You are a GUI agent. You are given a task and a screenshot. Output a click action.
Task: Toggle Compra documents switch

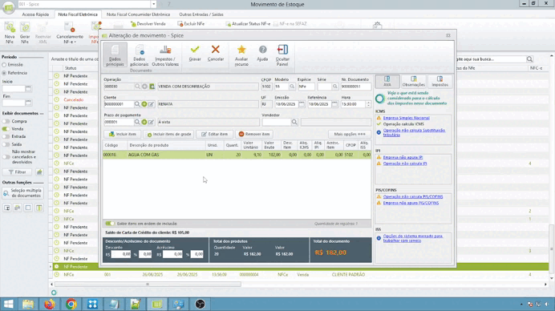[x=6, y=121]
